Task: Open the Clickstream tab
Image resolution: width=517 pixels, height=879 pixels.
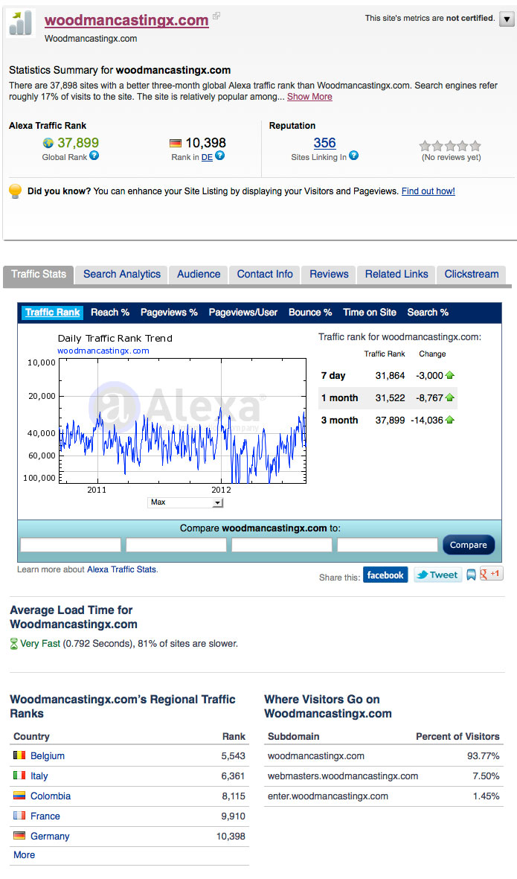Action: point(472,275)
